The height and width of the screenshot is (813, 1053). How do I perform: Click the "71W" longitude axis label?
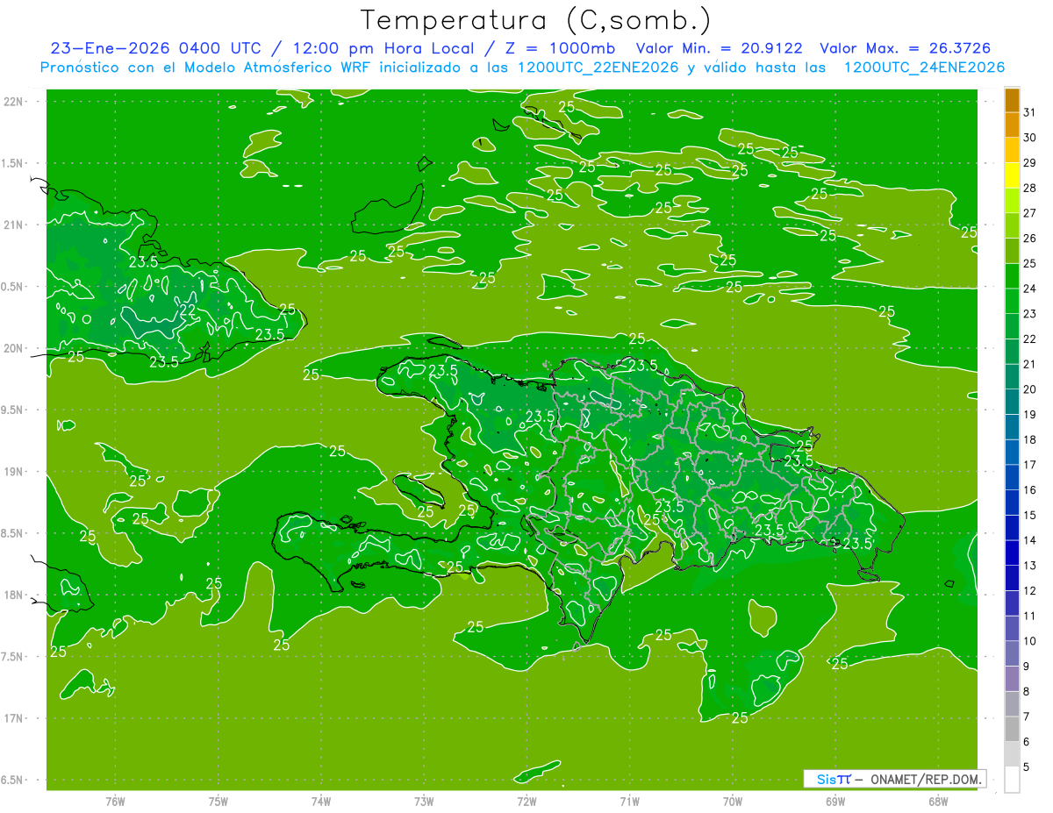pyautogui.click(x=629, y=802)
